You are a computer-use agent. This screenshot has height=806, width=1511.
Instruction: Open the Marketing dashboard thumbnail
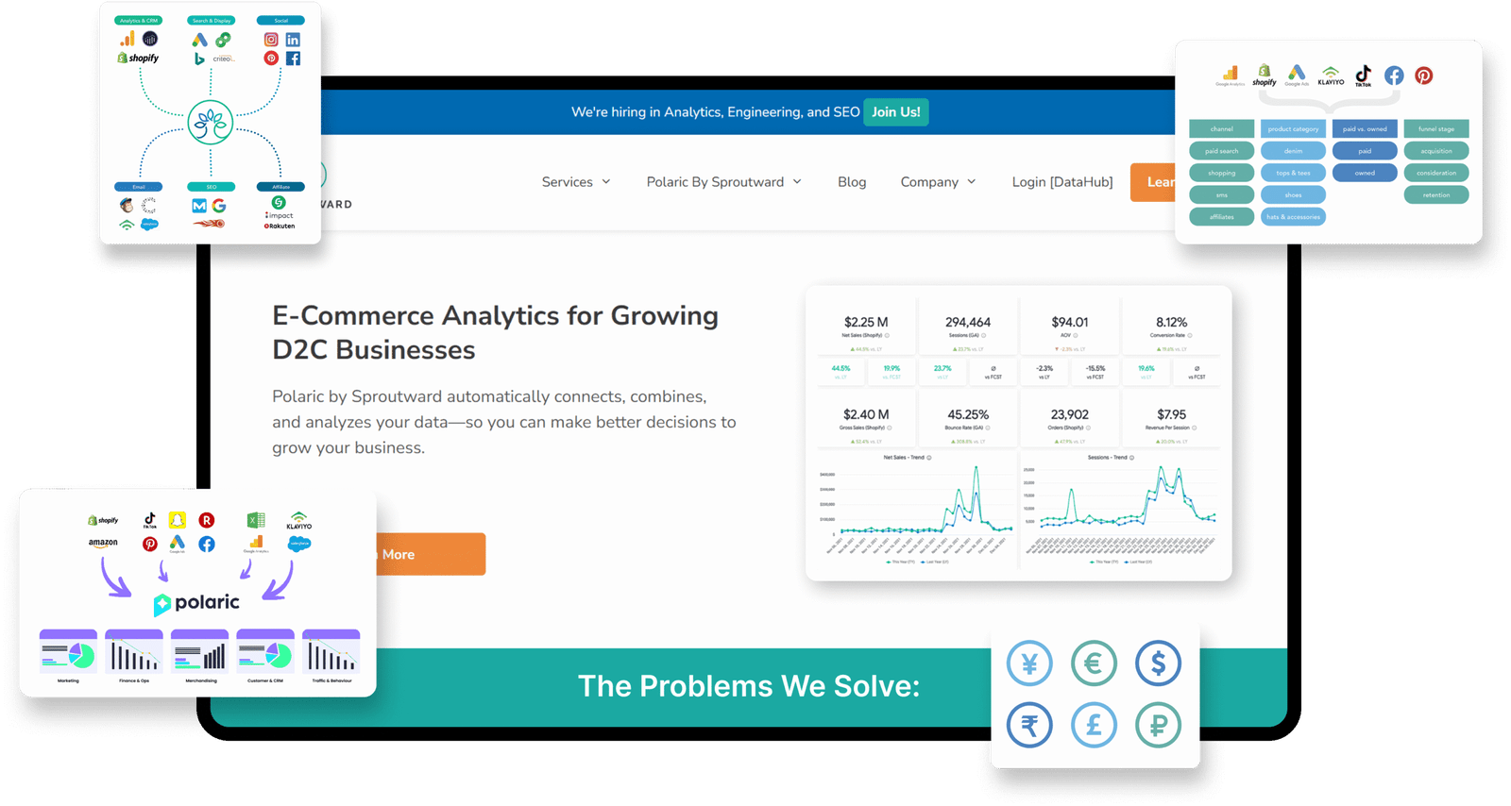pyautogui.click(x=68, y=653)
